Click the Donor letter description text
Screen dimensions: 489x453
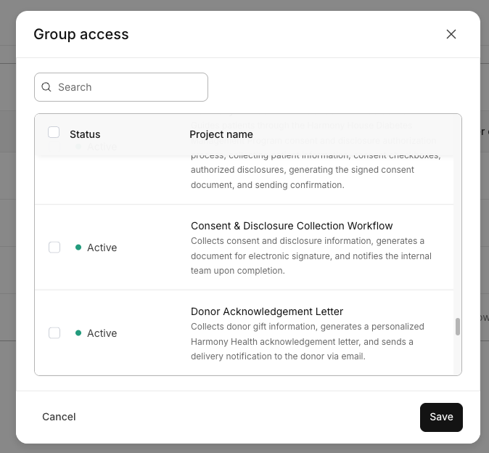(x=308, y=341)
